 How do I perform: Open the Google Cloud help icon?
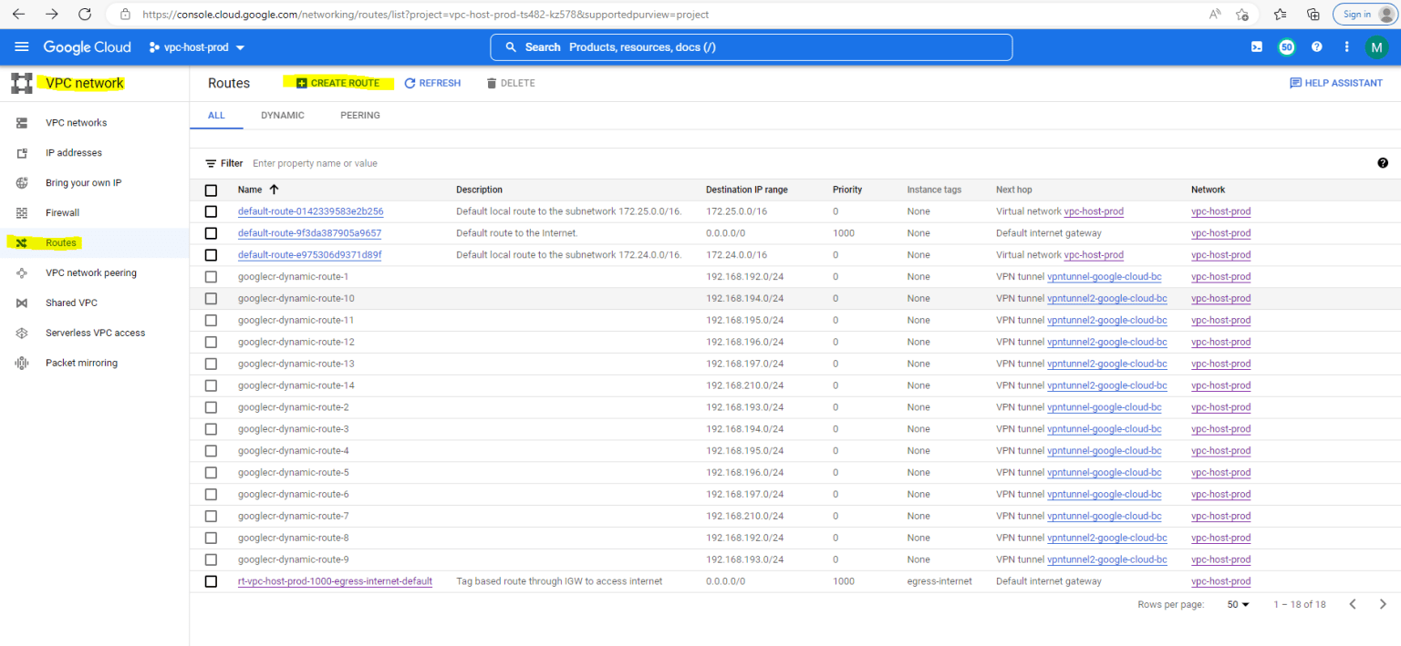pyautogui.click(x=1316, y=46)
